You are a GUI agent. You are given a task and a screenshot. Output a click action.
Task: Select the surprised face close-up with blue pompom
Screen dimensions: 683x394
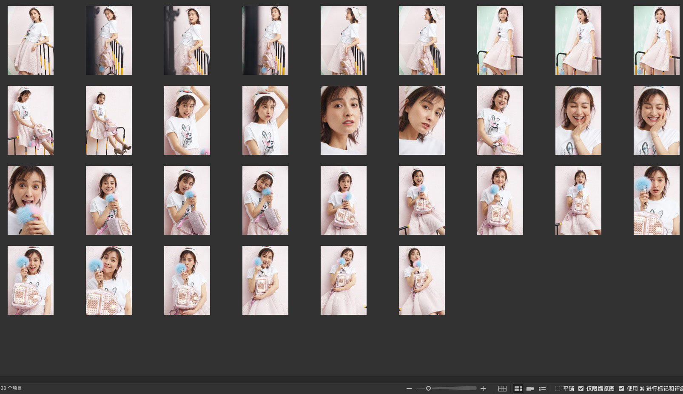(x=31, y=200)
